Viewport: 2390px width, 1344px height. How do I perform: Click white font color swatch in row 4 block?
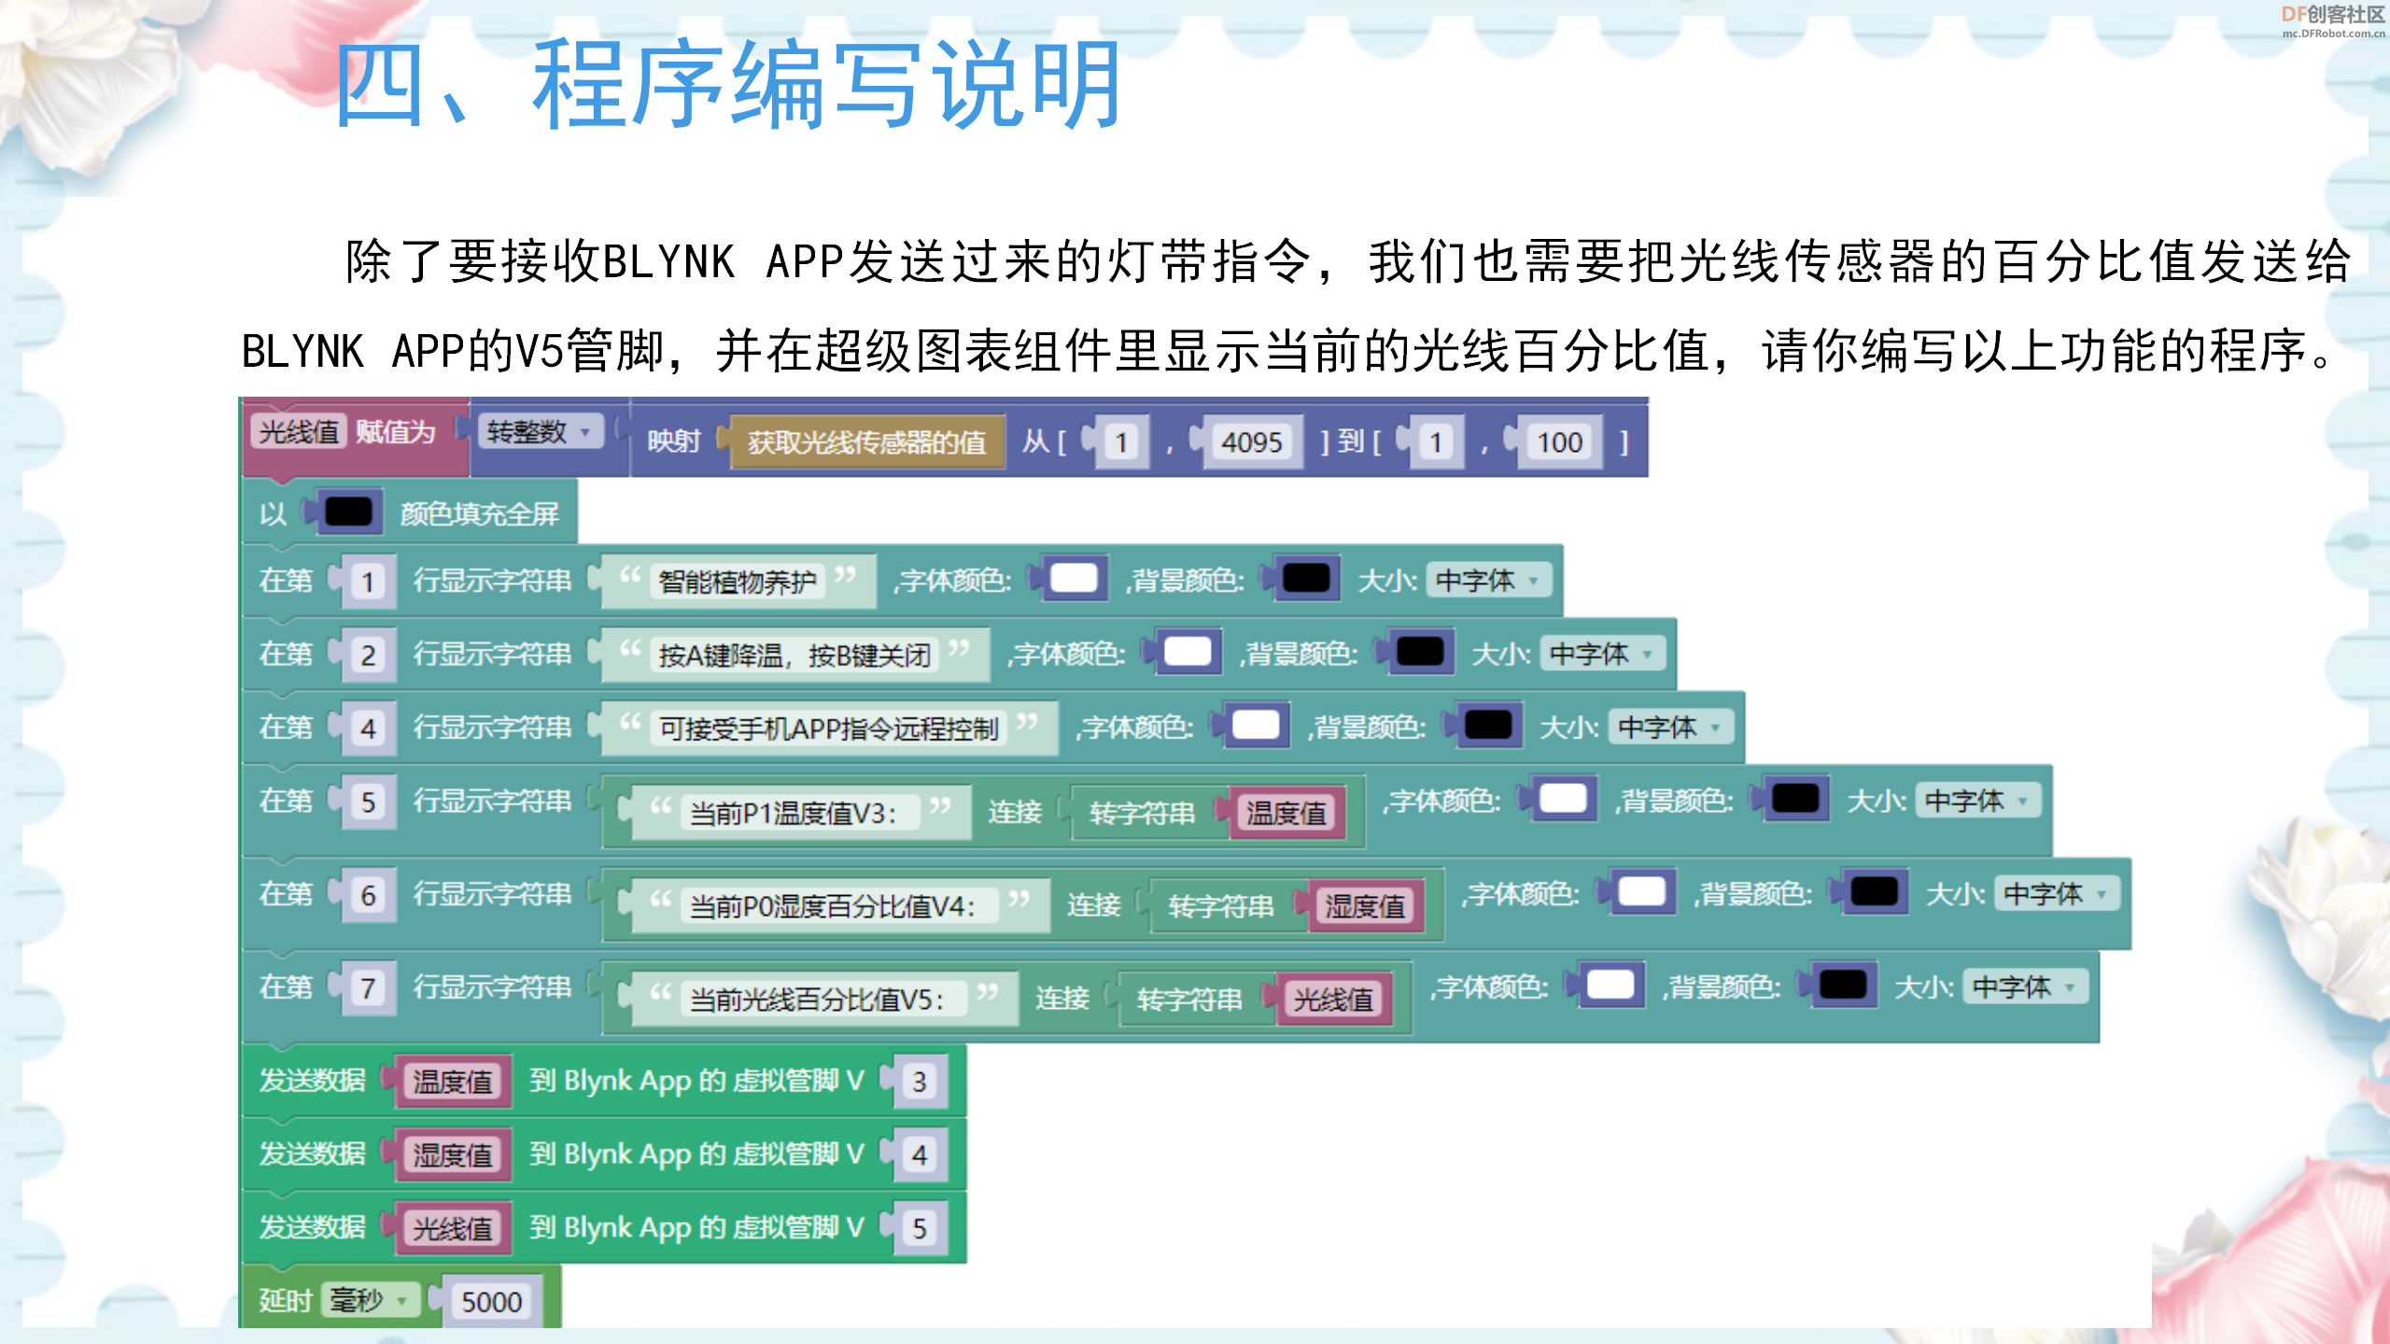1256,725
